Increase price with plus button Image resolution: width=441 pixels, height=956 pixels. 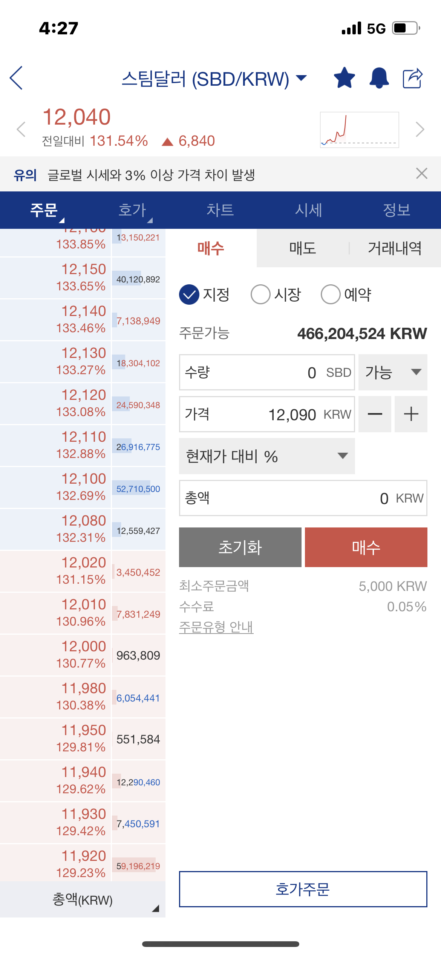[411, 414]
